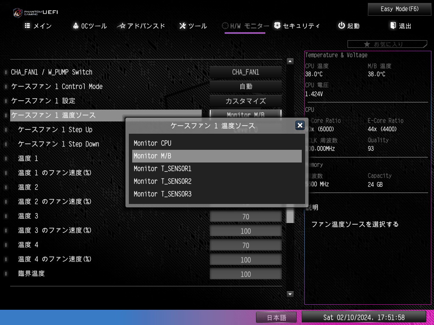Image resolution: width=434 pixels, height=325 pixels.
Task: Open the アドバンスド tab
Action: pos(141,26)
